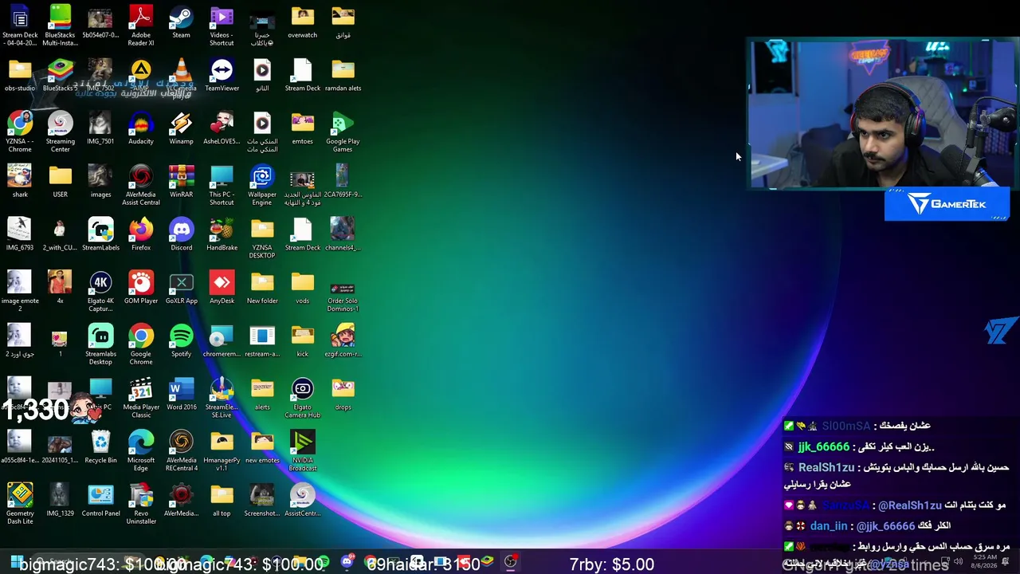Switch to Discord on the taskbar
This screenshot has height=574, width=1020.
[x=347, y=562]
